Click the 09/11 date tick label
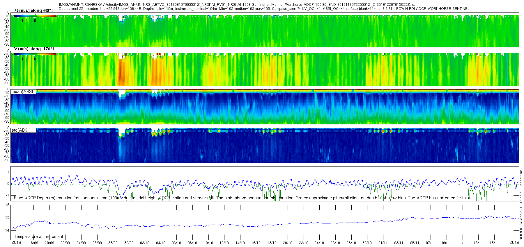524x247 pixels. click(447, 243)
